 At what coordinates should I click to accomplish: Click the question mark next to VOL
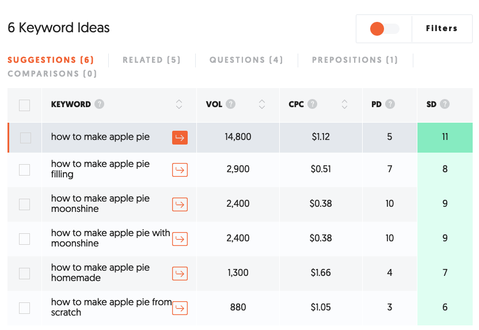coord(231,104)
